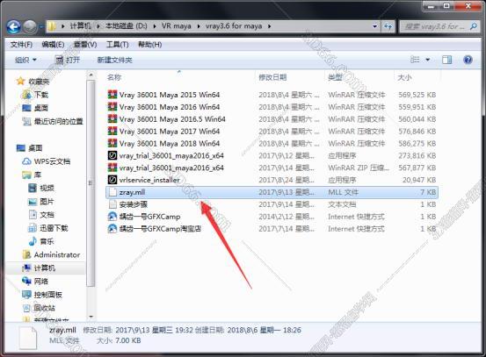Viewport: 486px width, 357px height.
Task: Open the help question mark icon
Action: point(468,60)
